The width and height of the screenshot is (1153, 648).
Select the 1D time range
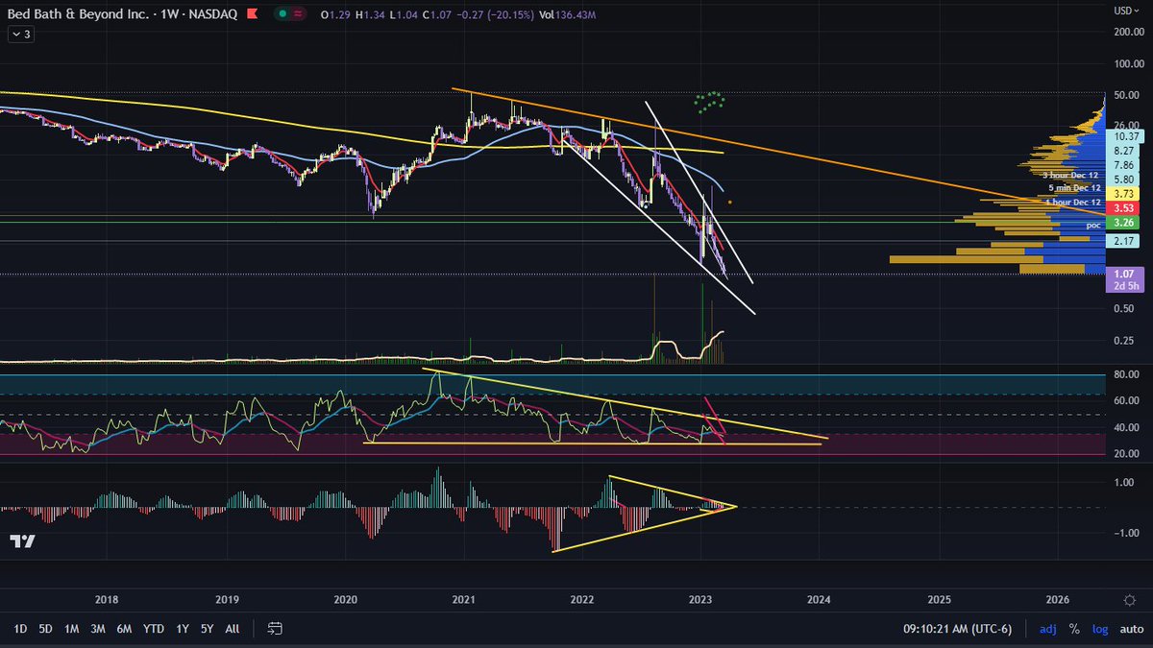20,629
